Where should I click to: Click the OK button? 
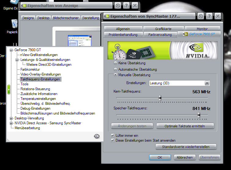click(x=160, y=158)
